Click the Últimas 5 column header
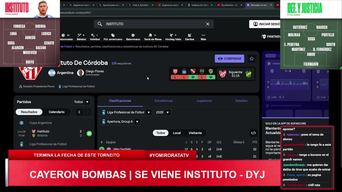This screenshot has height=192, width=342. tap(239, 142)
